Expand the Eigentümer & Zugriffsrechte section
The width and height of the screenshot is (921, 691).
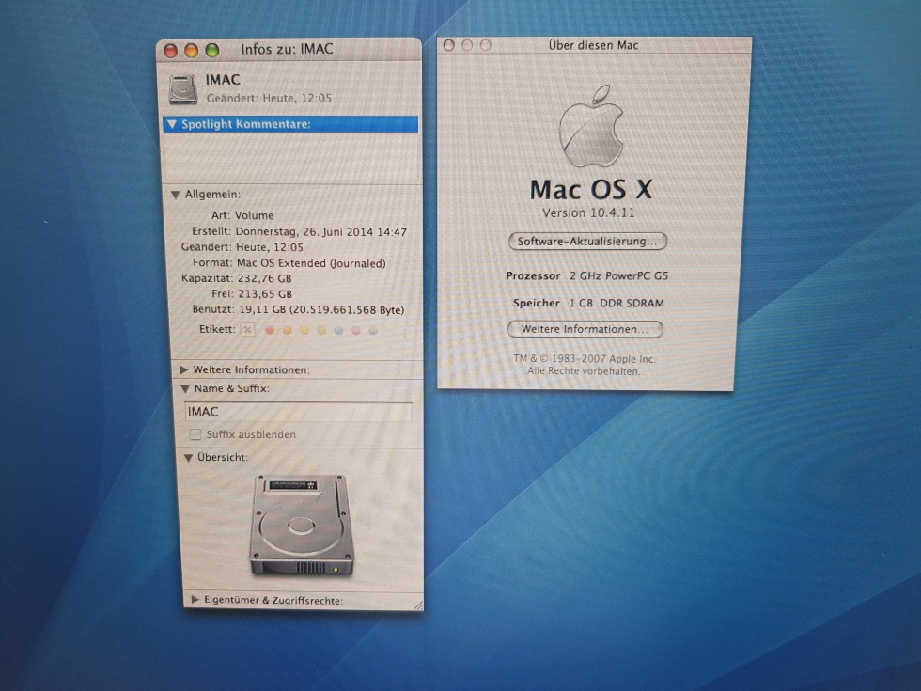coord(195,600)
